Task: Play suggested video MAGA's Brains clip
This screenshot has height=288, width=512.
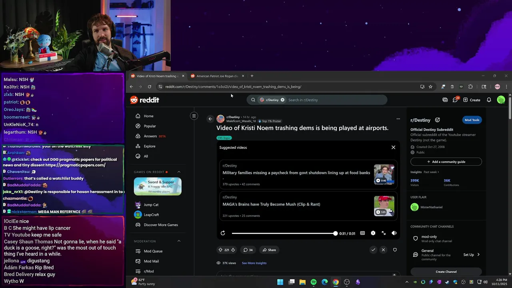Action: click(x=308, y=206)
